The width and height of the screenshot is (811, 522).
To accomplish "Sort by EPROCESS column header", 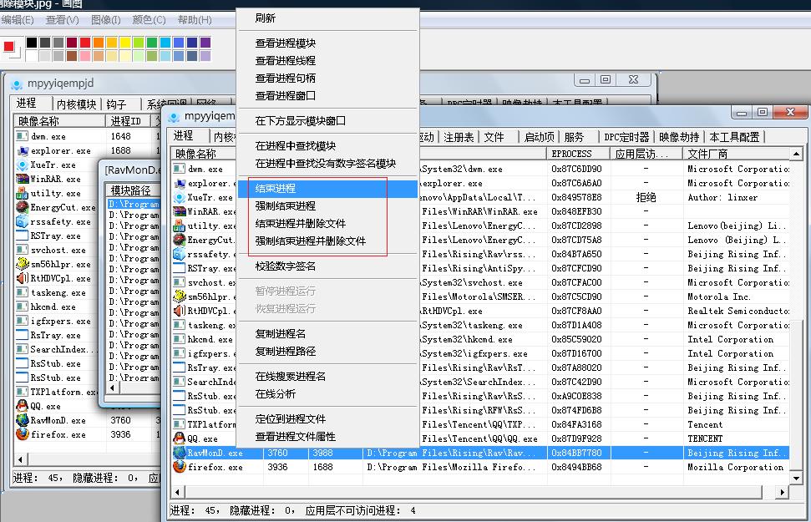I will point(578,154).
